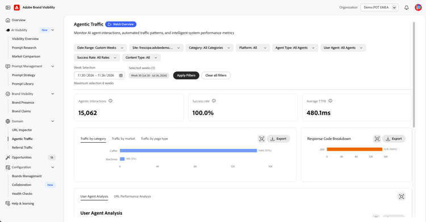Open Referral Traffic in sidebar
Viewport: 426px width, 222px height.
click(x=22, y=148)
